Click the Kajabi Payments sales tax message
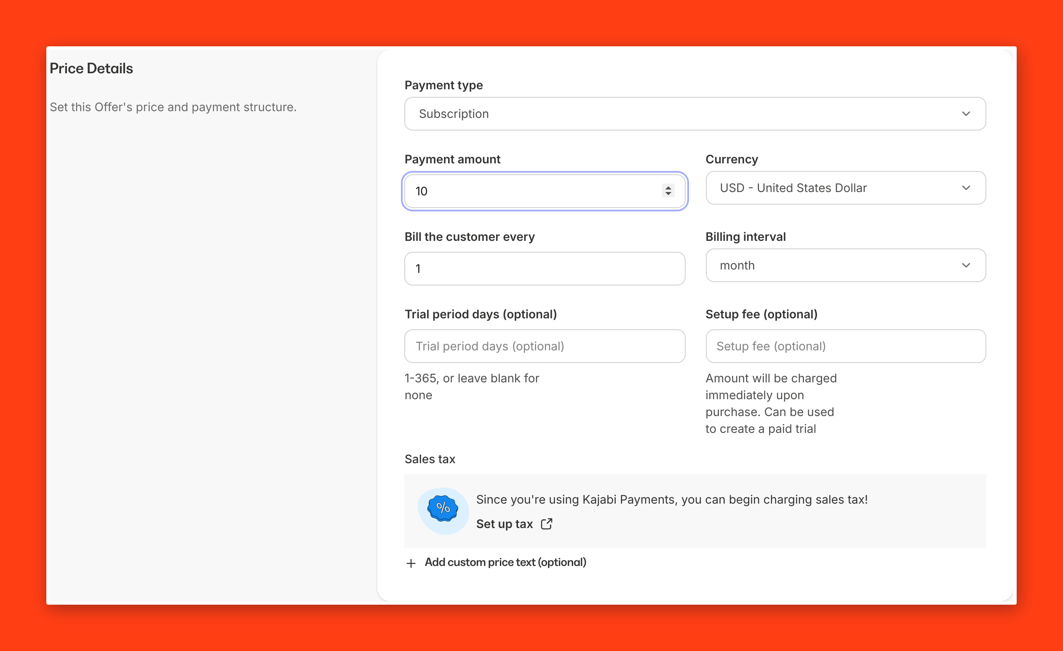Image resolution: width=1063 pixels, height=651 pixels. [x=672, y=499]
